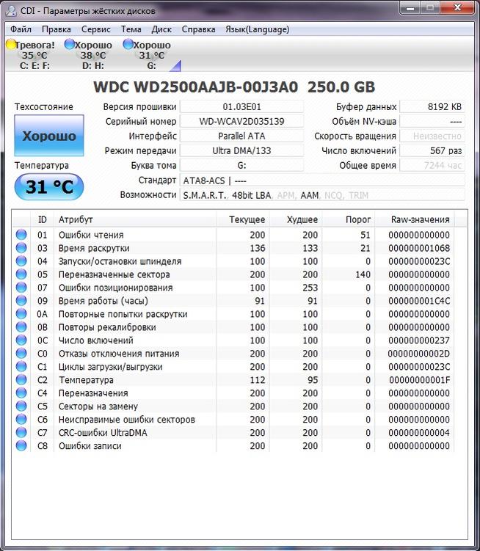Open the Справка menu

[198, 29]
